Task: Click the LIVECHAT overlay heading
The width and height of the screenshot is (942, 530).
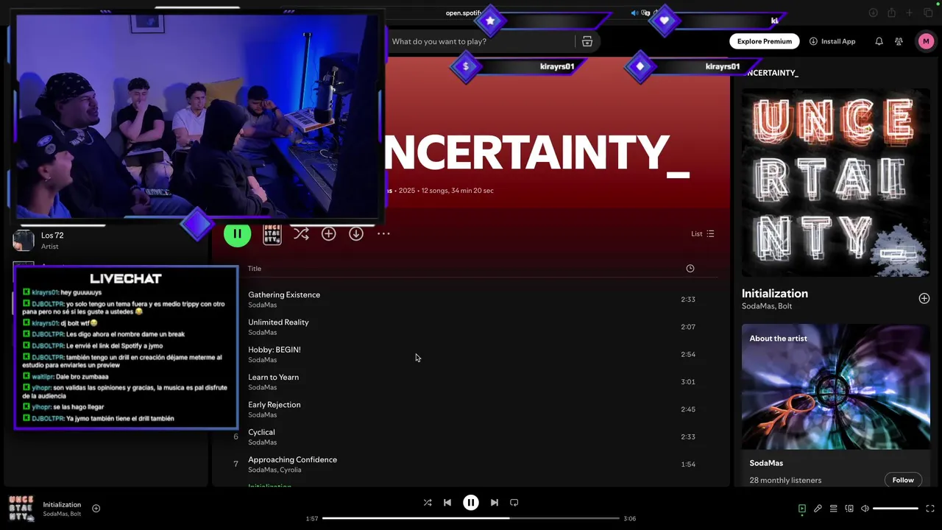Action: coord(126,278)
